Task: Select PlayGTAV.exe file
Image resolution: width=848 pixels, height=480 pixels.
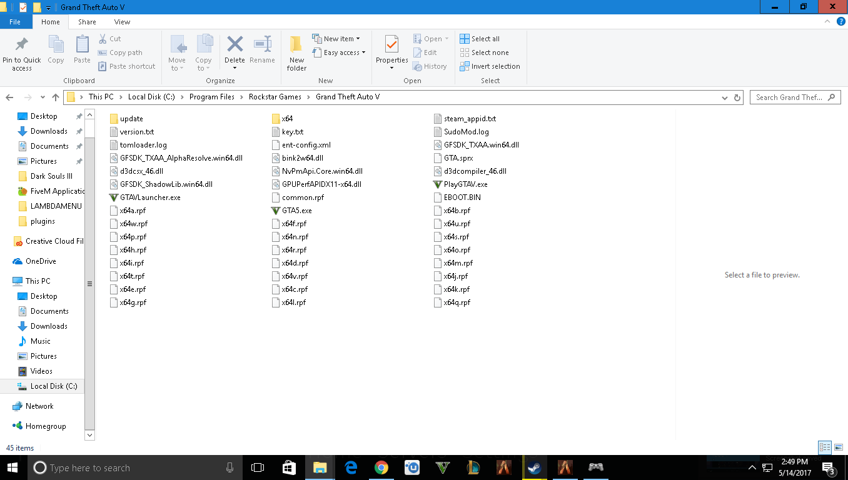Action: tap(460, 184)
